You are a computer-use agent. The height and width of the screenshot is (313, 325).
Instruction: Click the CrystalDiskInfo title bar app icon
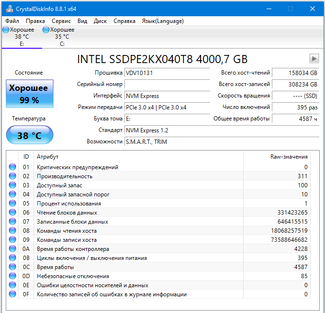pyautogui.click(x=10, y=9)
